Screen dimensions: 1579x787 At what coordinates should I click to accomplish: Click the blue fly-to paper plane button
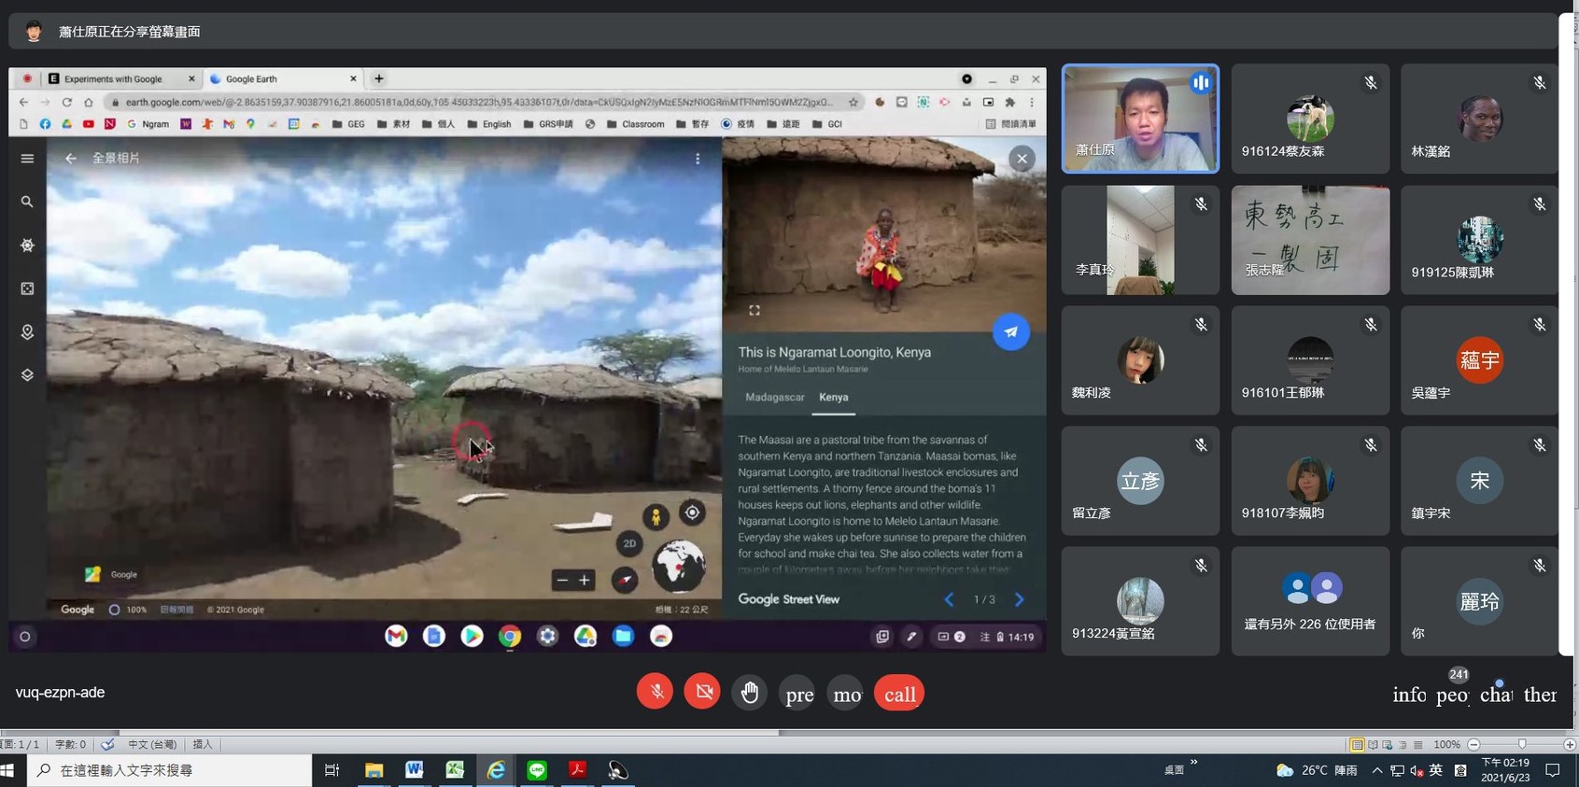[1010, 332]
